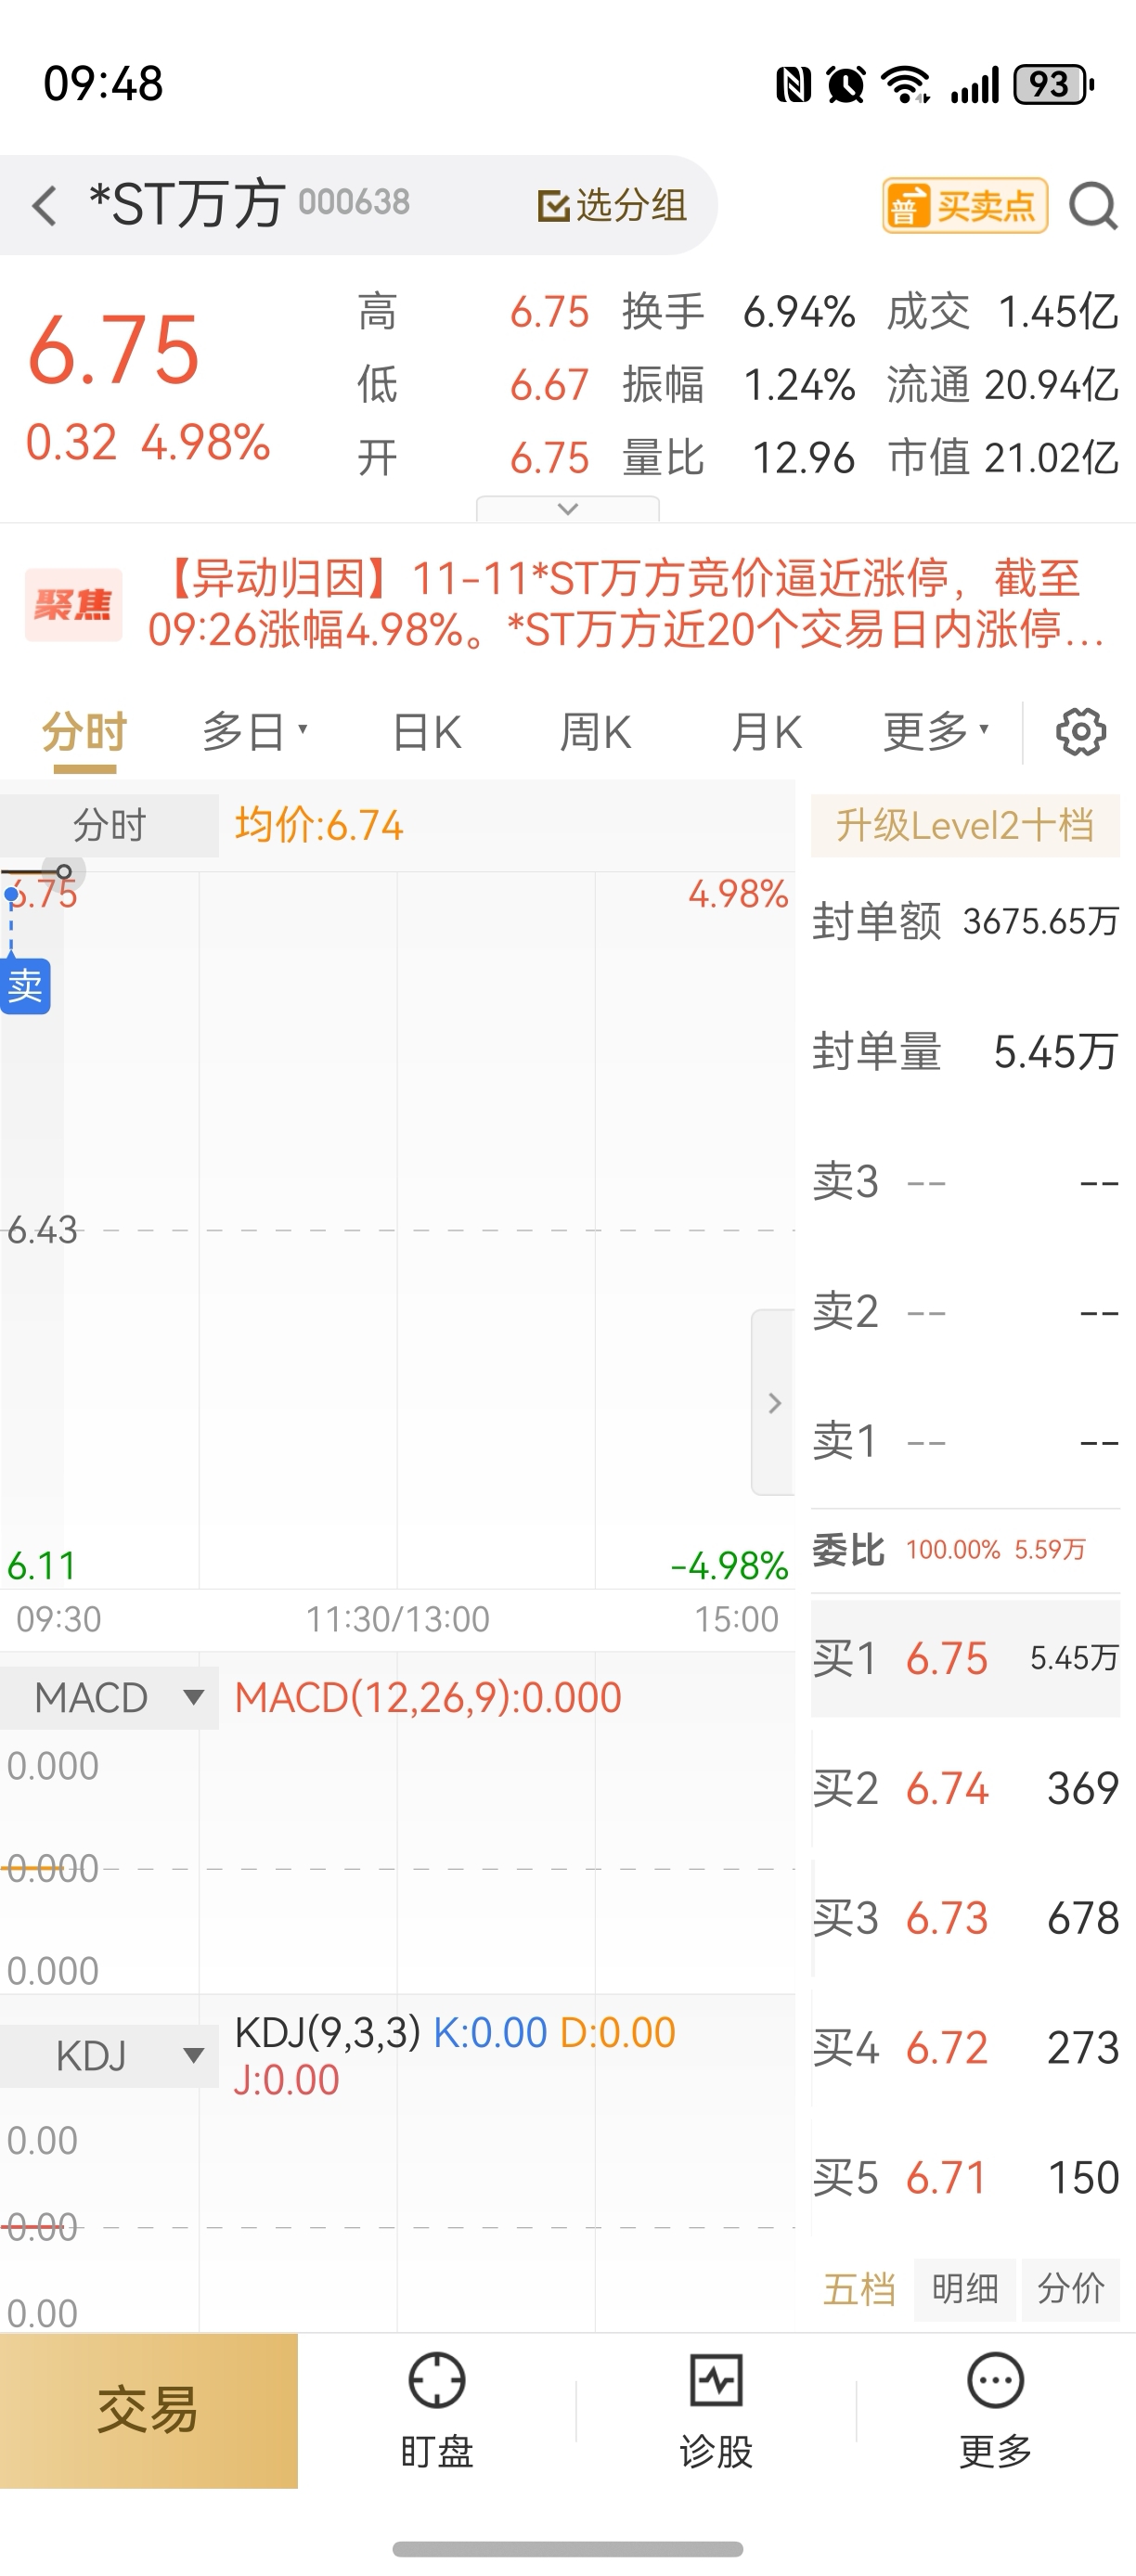Switch to 分价 price distribution tab
Viewport: 1136px width, 2576px height.
[1071, 2289]
